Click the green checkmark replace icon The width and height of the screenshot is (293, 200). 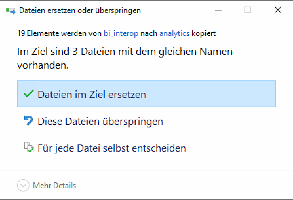(29, 94)
